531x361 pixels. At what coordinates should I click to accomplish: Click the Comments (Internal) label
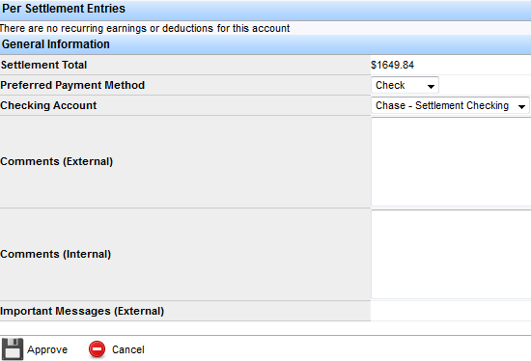56,254
